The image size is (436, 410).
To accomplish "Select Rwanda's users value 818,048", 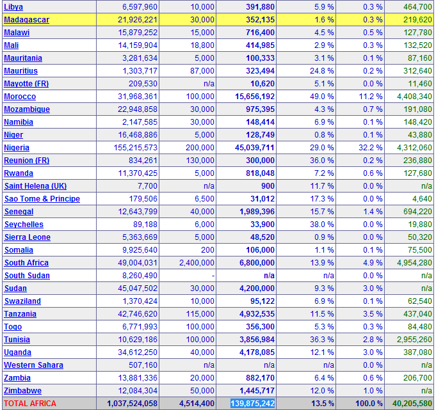I will pos(261,173).
